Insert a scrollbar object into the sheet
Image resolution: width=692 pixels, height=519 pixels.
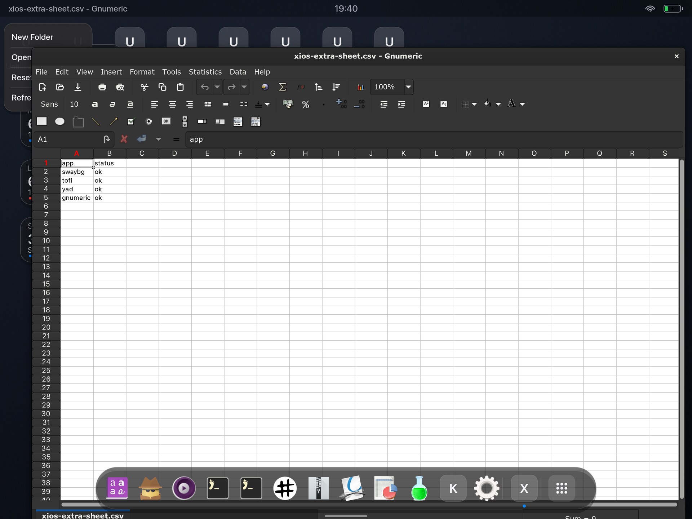[x=185, y=121]
